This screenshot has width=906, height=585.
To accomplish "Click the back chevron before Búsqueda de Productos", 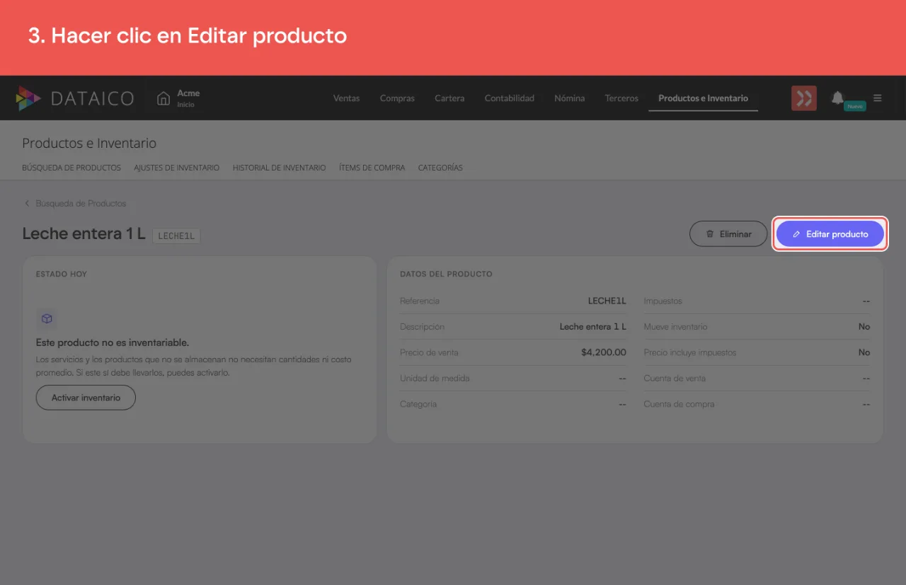I will pyautogui.click(x=27, y=204).
